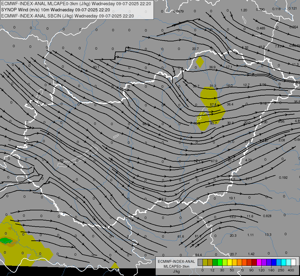The width and height of the screenshot is (300, 276).
Task: Click the map value 60.1
Action: tap(96, 67)
